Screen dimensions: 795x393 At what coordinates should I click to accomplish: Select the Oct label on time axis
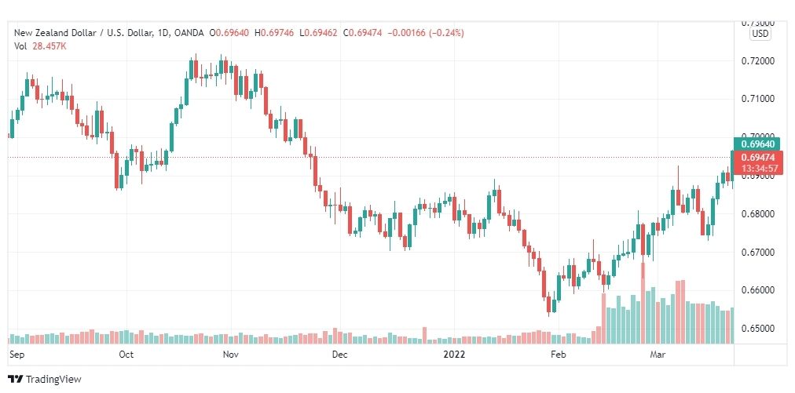(x=126, y=355)
